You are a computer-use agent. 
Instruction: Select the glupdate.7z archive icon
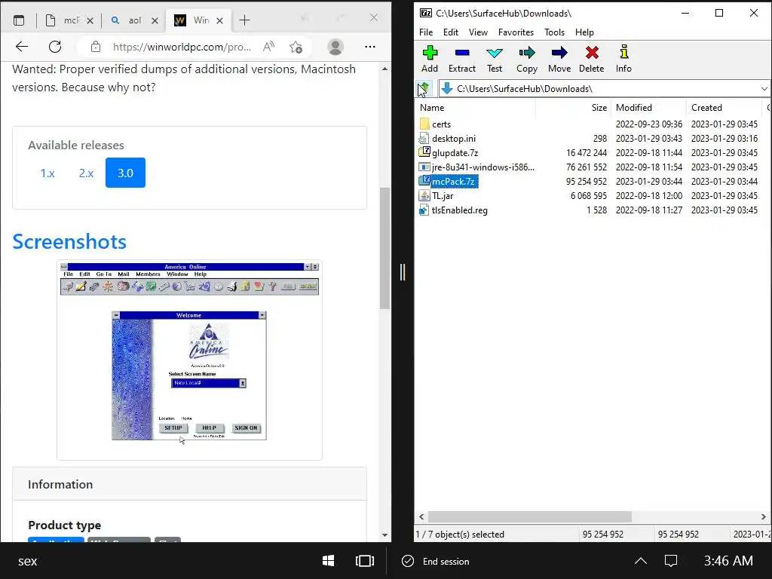point(424,152)
